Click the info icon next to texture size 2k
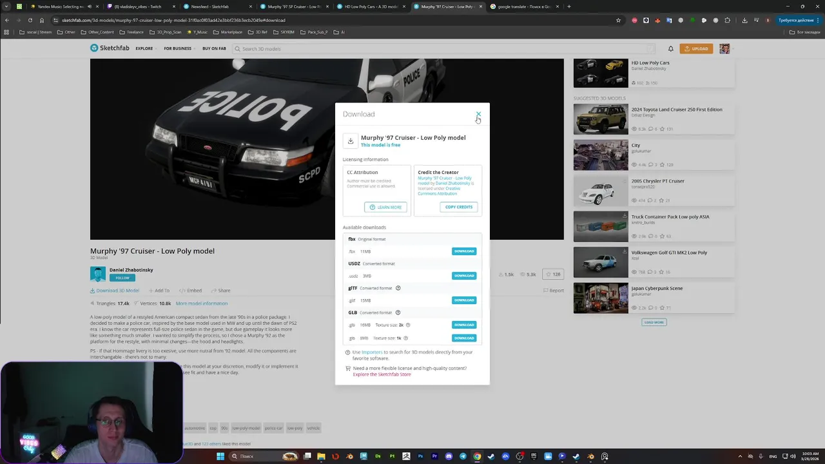The image size is (825, 464). tap(408, 325)
